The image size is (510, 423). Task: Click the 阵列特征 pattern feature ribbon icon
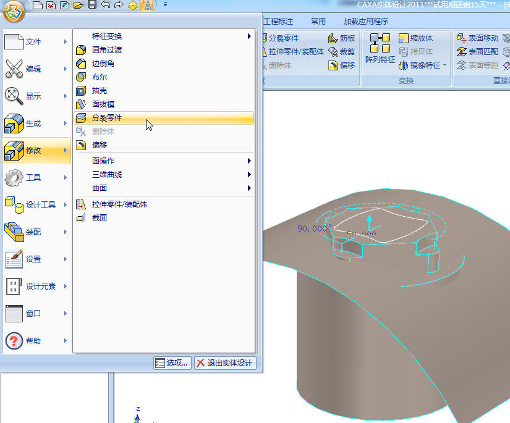380,49
